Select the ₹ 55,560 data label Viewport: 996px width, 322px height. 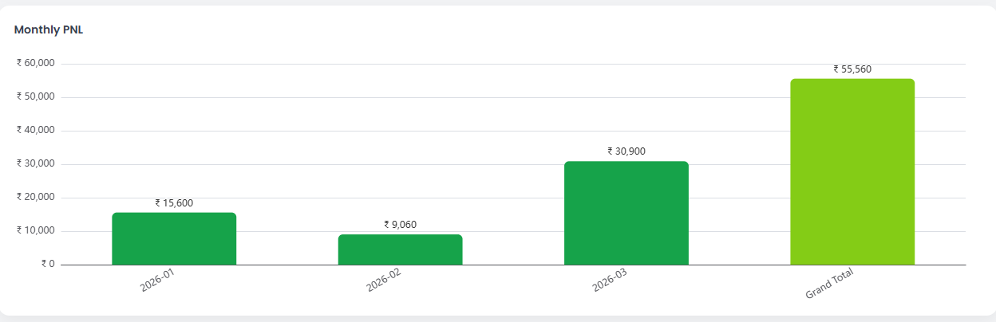point(852,69)
